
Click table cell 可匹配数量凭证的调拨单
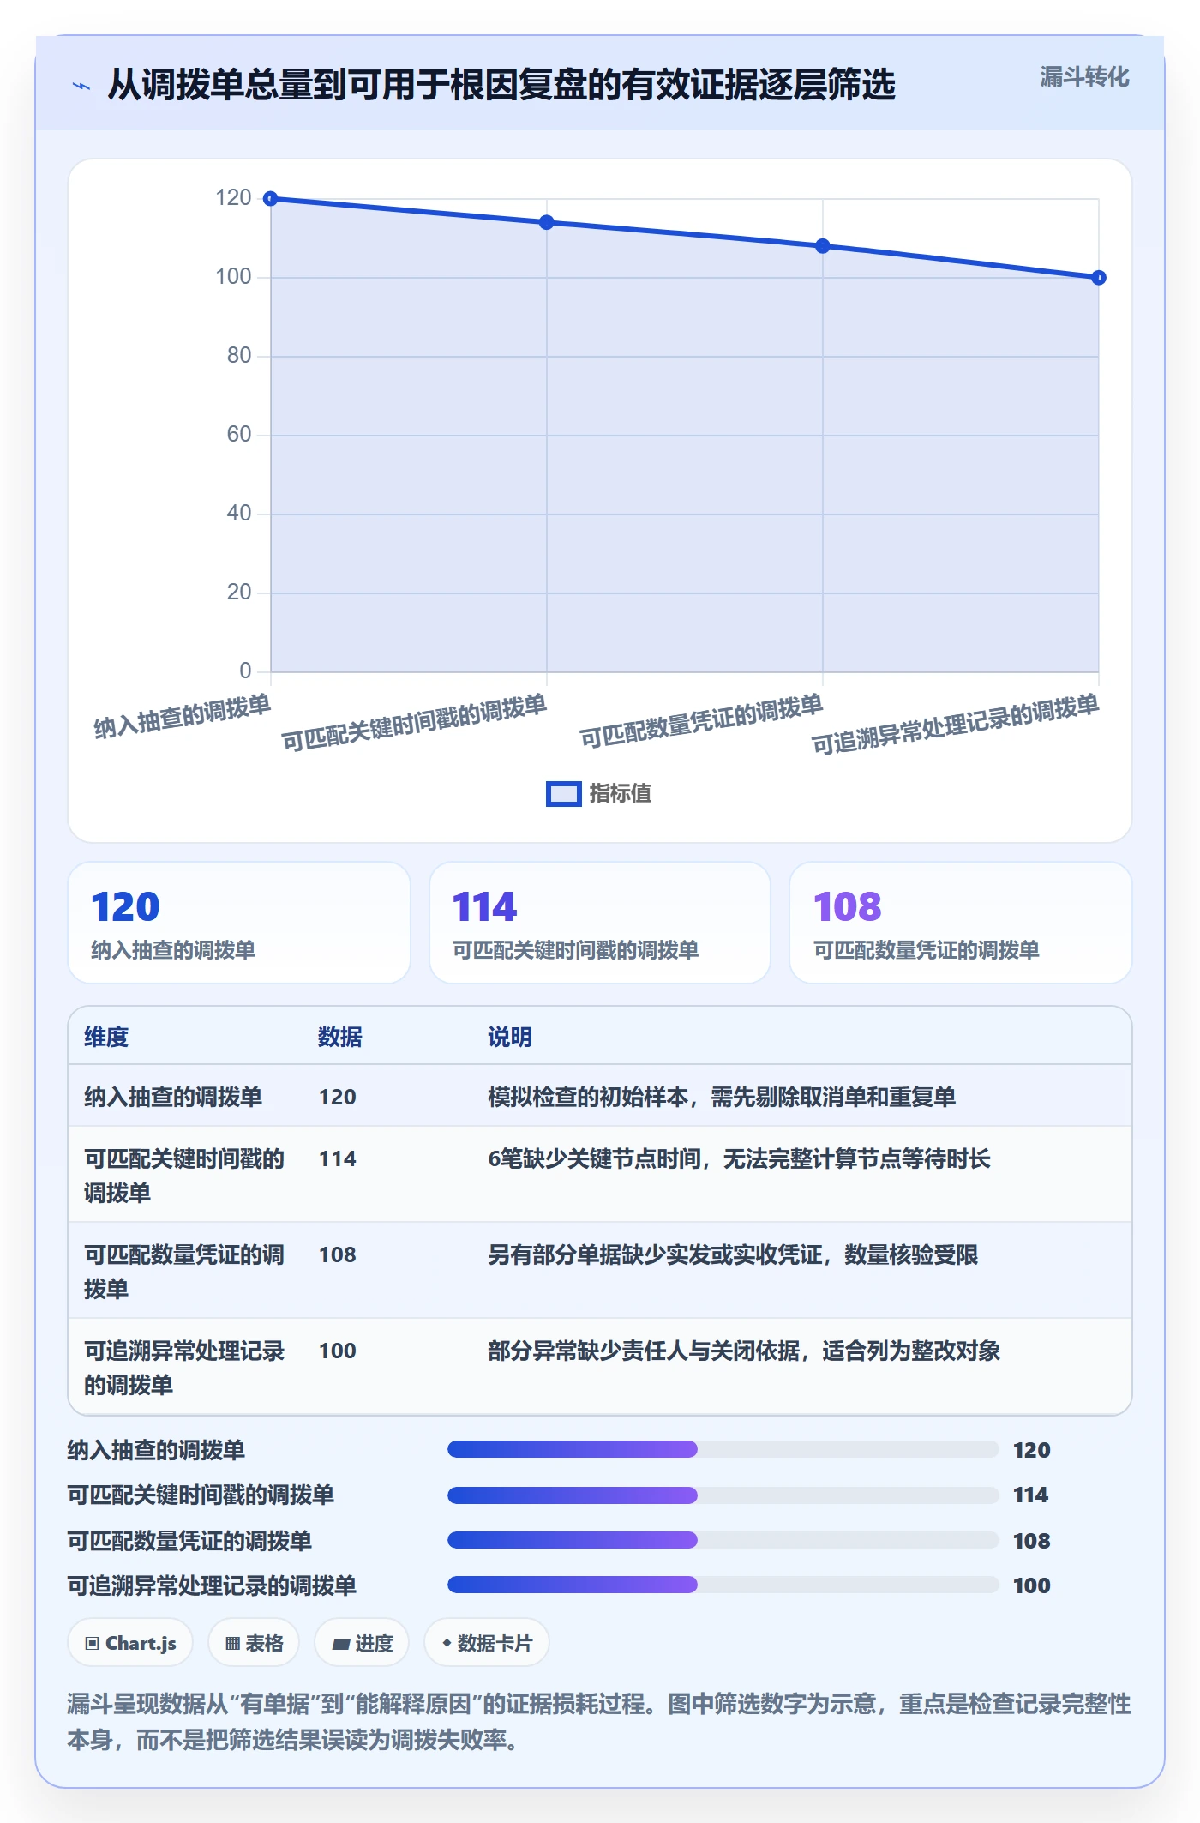(x=184, y=1272)
